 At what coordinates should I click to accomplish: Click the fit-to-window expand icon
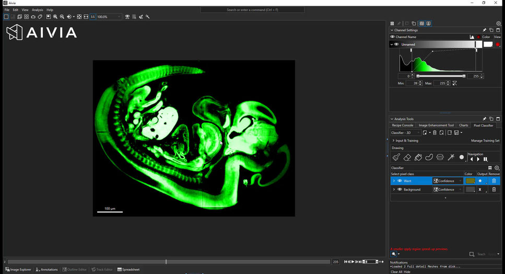[79, 17]
